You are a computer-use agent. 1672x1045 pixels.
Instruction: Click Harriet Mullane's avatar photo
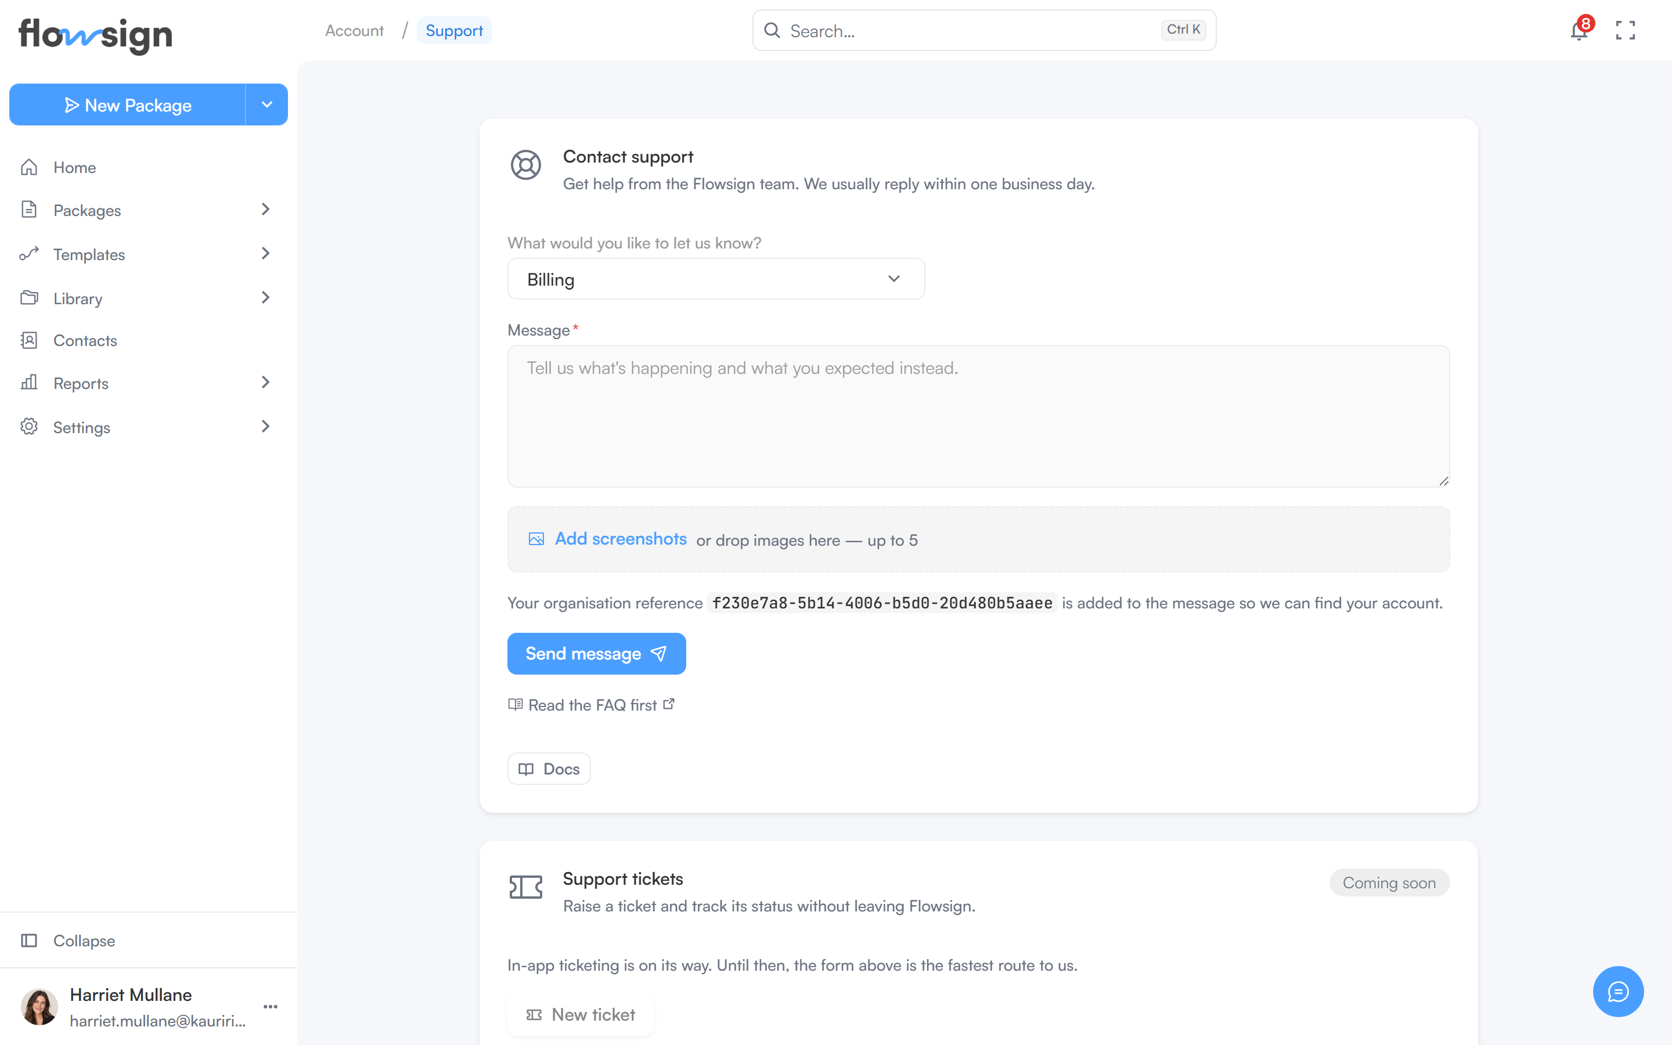[x=39, y=1006]
